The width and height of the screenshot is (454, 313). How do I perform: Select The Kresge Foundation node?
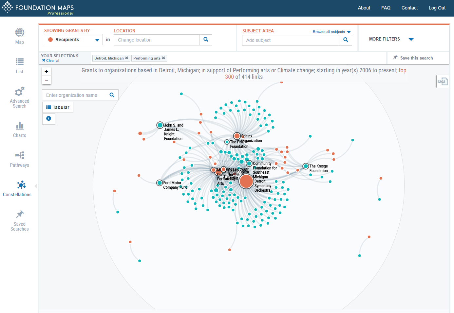pyautogui.click(x=306, y=166)
